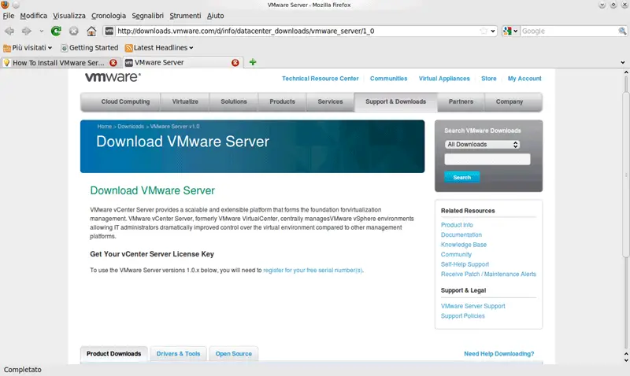The height and width of the screenshot is (376, 630).
Task: Focus the address bar URL
Action: 298,31
